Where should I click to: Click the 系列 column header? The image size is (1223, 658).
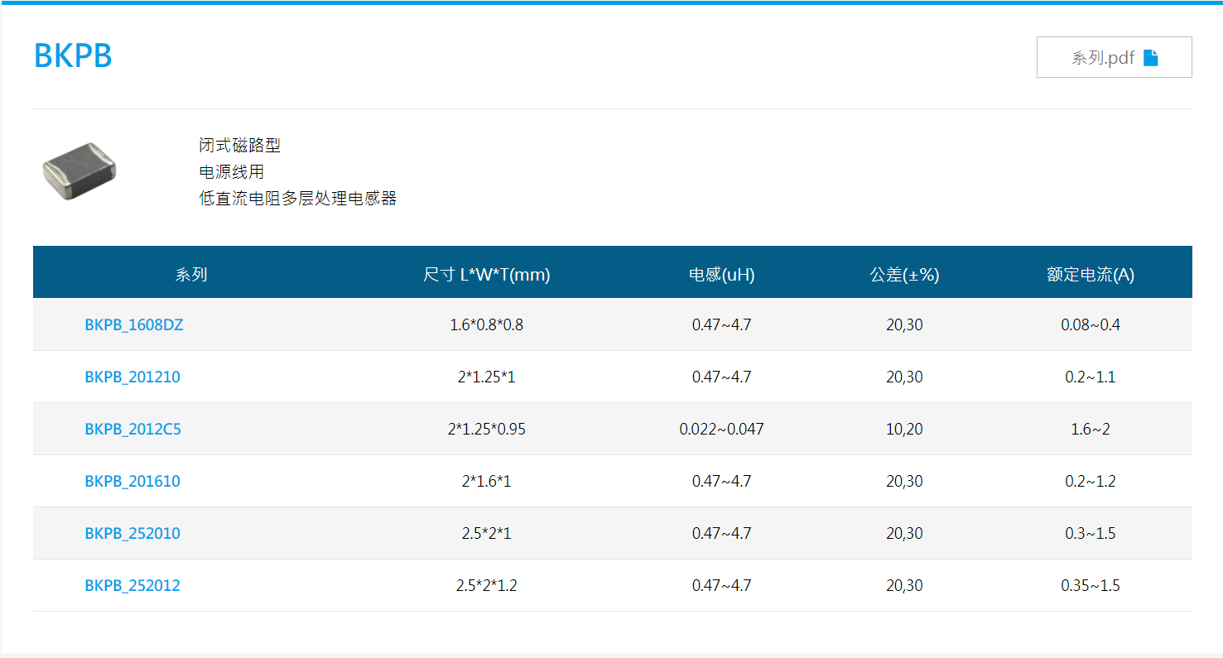(x=190, y=275)
